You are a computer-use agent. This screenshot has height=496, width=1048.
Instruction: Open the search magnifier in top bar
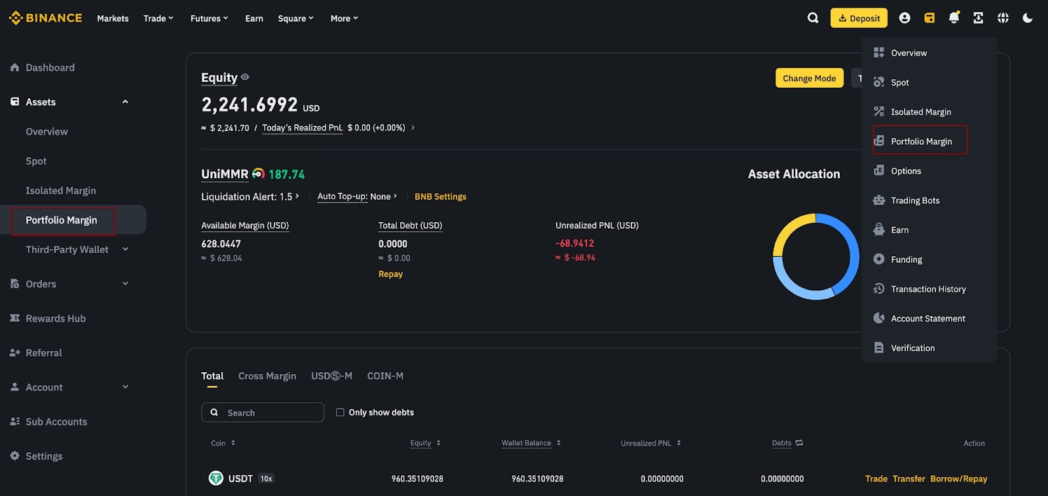point(813,18)
